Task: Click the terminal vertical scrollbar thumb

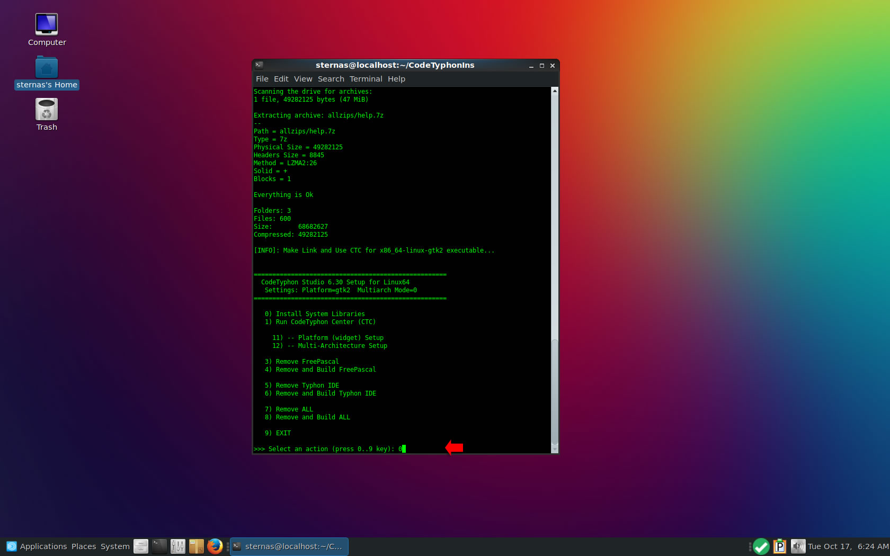Action: click(555, 392)
